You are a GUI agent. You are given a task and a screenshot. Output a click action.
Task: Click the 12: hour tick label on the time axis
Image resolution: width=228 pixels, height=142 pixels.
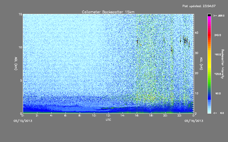point(108,116)
